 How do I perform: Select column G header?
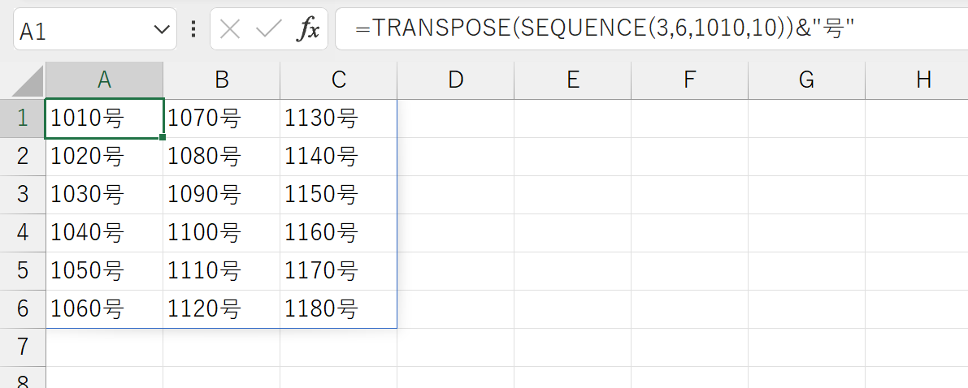click(x=806, y=80)
